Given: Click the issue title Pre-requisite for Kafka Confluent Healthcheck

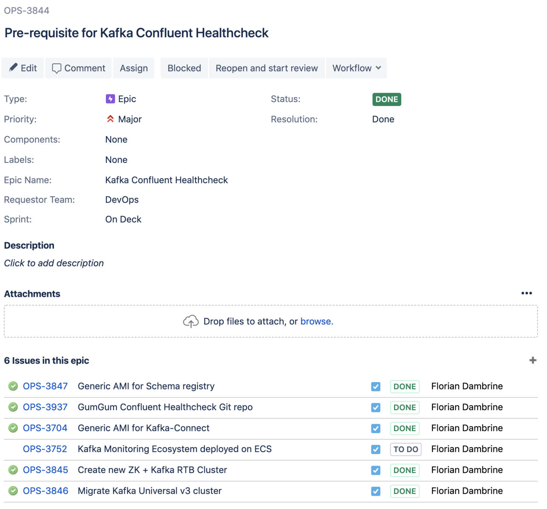Looking at the screenshot, I should (136, 33).
